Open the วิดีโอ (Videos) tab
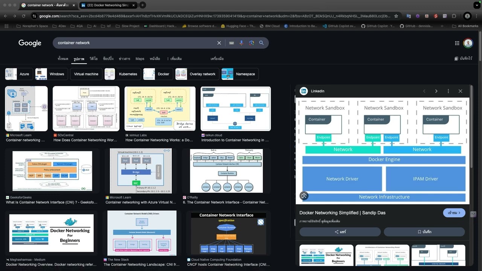 tap(93, 59)
